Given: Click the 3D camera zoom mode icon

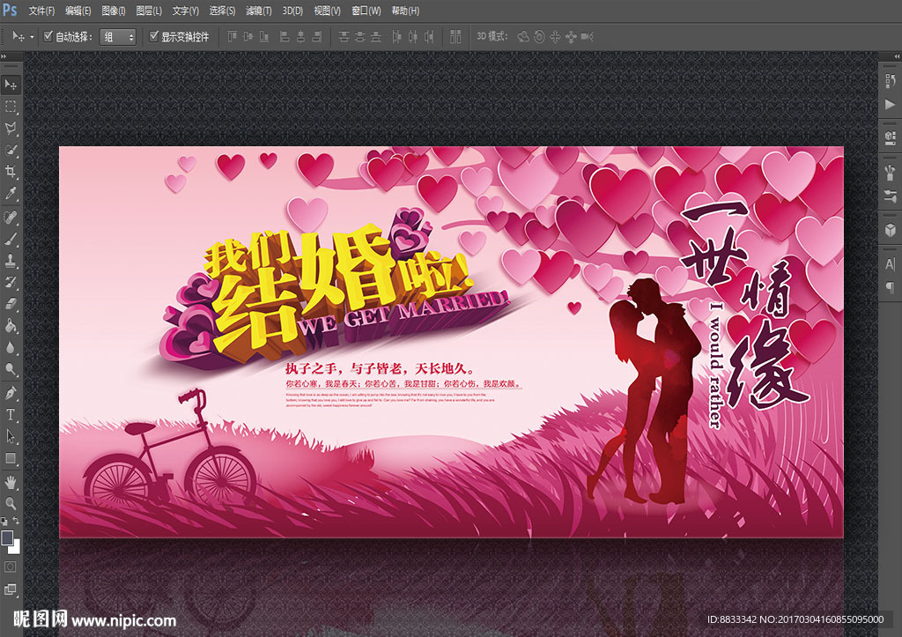Looking at the screenshot, I should pyautogui.click(x=587, y=37).
